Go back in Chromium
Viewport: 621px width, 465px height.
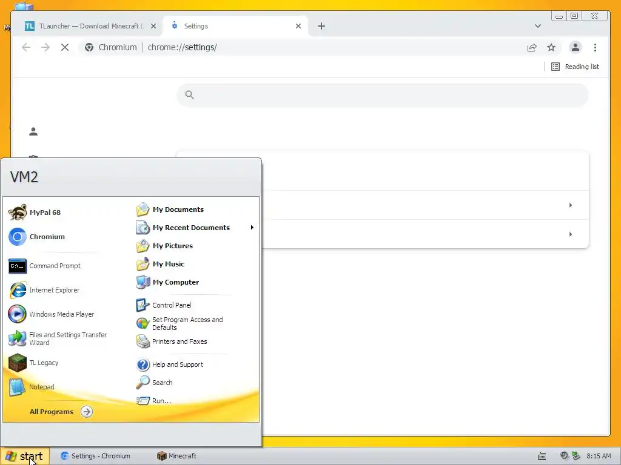[26, 47]
